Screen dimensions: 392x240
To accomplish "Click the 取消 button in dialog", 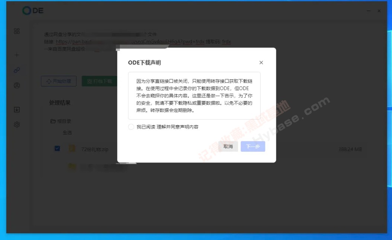I will (228, 146).
